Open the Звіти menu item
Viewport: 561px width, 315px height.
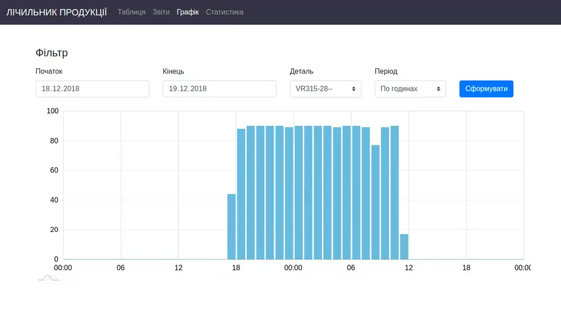(161, 12)
